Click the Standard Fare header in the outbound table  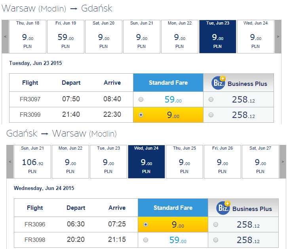click(x=168, y=83)
